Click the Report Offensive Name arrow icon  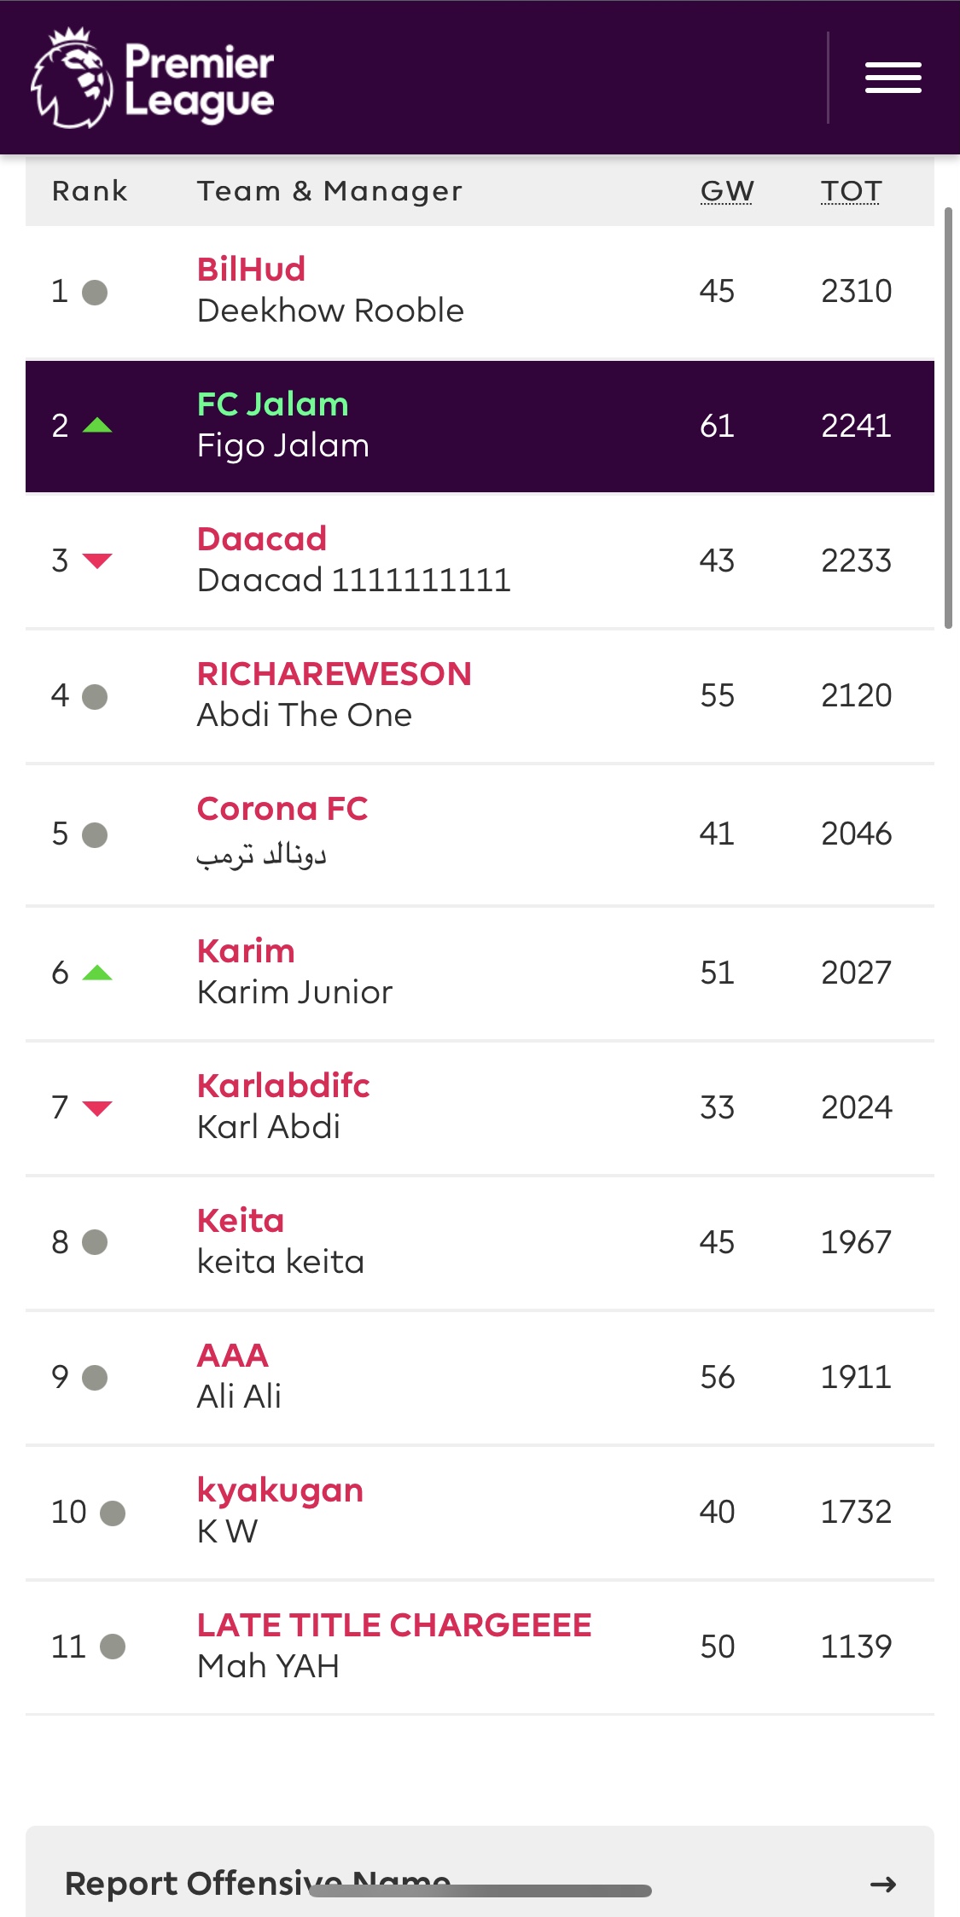(882, 1884)
